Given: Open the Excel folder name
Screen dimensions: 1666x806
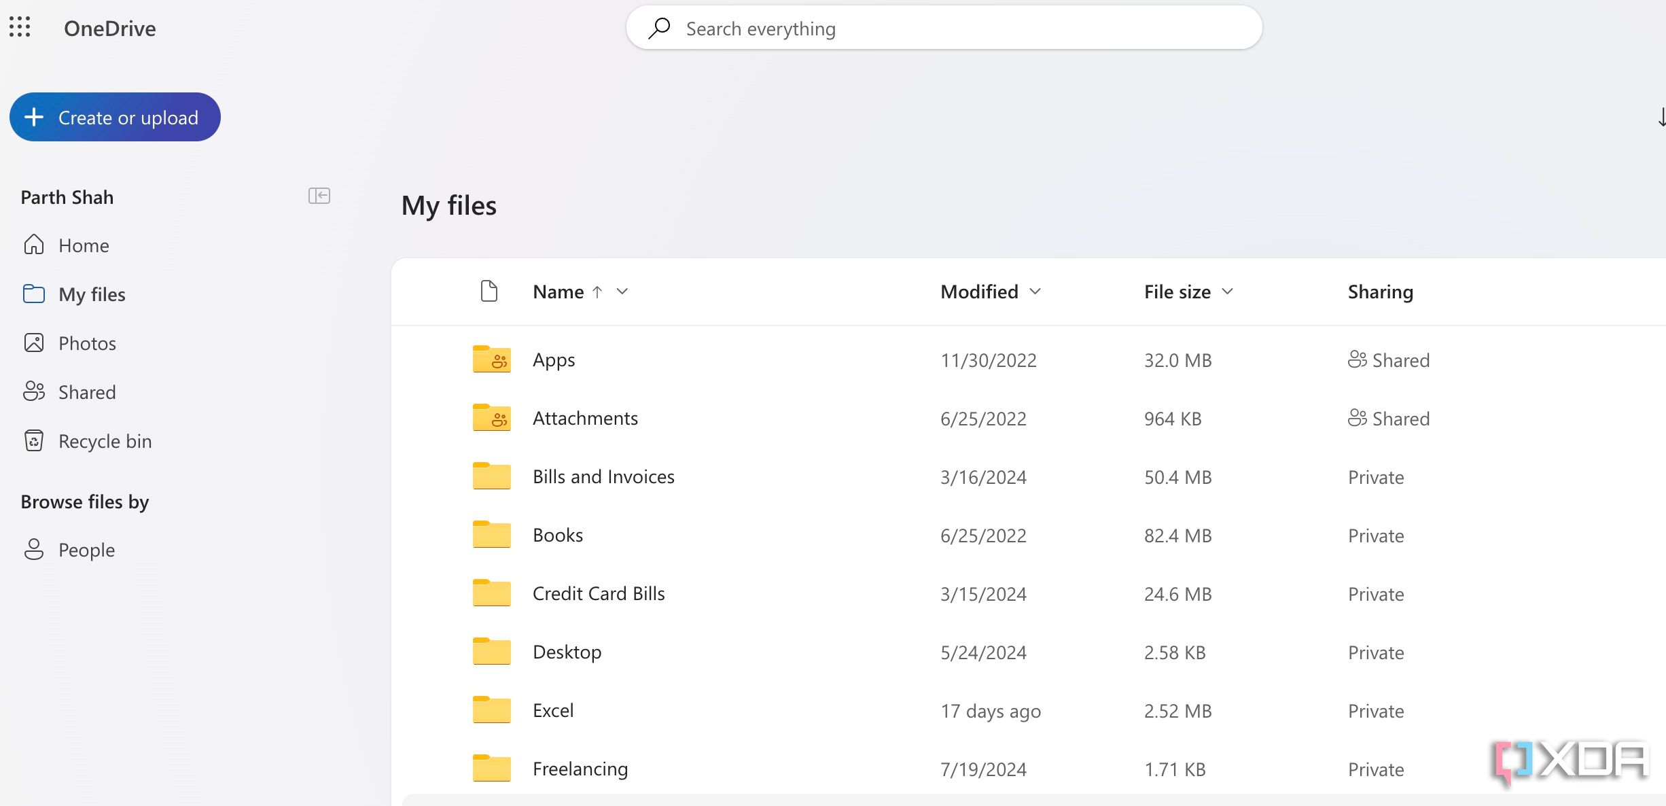Looking at the screenshot, I should tap(553, 710).
